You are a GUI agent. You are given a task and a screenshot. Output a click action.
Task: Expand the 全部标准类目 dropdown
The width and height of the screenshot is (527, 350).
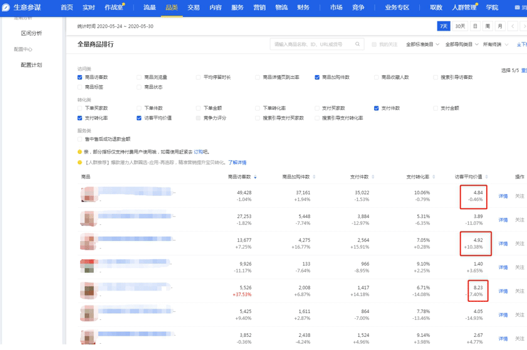pyautogui.click(x=422, y=44)
